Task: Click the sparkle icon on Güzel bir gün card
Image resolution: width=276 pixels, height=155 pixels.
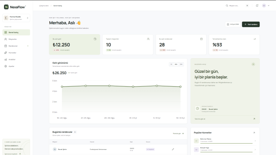Action: pos(253,64)
